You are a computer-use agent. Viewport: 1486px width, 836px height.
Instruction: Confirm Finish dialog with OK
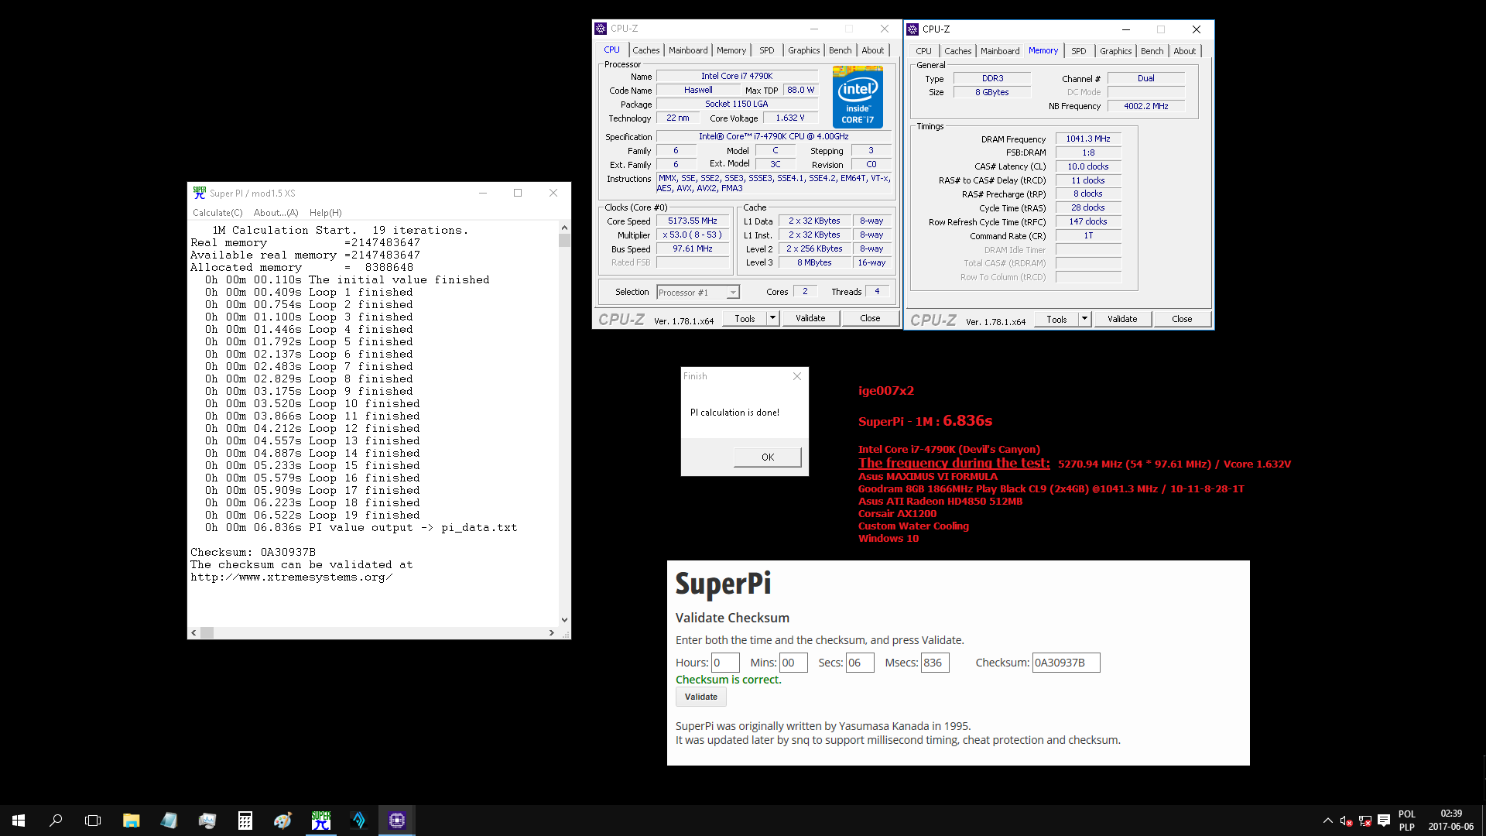pyautogui.click(x=767, y=457)
